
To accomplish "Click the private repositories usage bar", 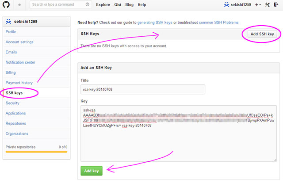I will pos(36,152).
